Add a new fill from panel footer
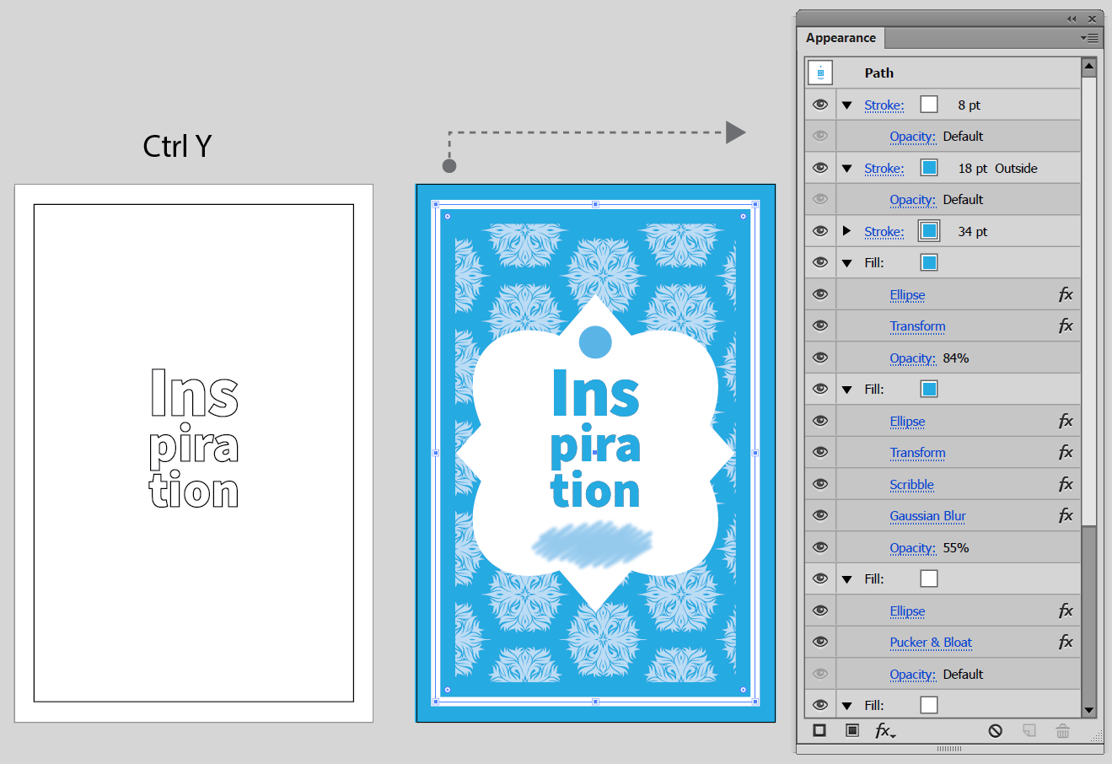The height and width of the screenshot is (764, 1112). click(852, 730)
